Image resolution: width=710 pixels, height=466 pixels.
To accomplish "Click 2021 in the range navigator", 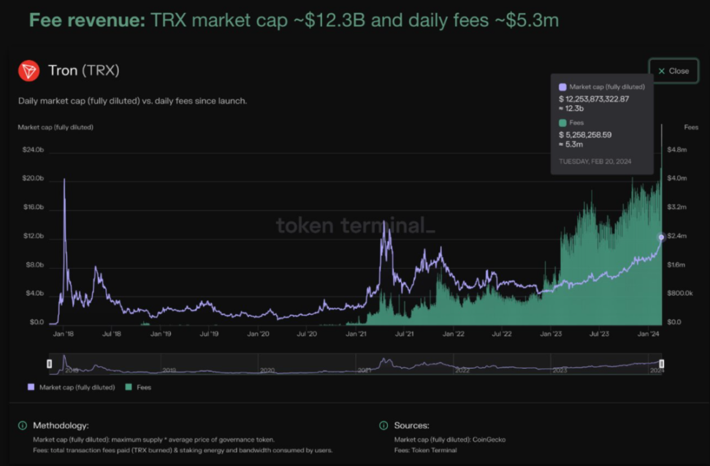I will 364,370.
